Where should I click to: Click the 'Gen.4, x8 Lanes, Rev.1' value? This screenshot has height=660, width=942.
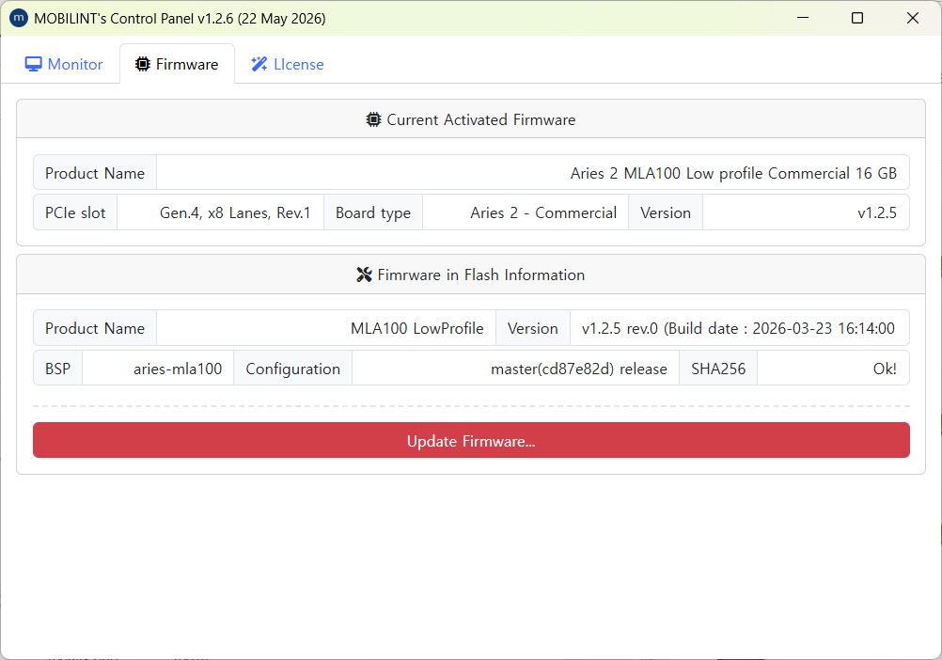235,213
